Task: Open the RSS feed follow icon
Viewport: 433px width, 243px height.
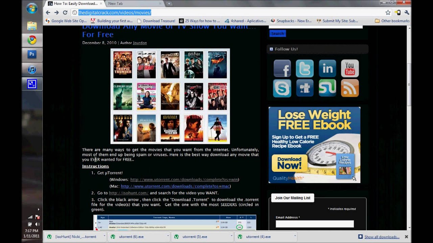Action: (350, 88)
